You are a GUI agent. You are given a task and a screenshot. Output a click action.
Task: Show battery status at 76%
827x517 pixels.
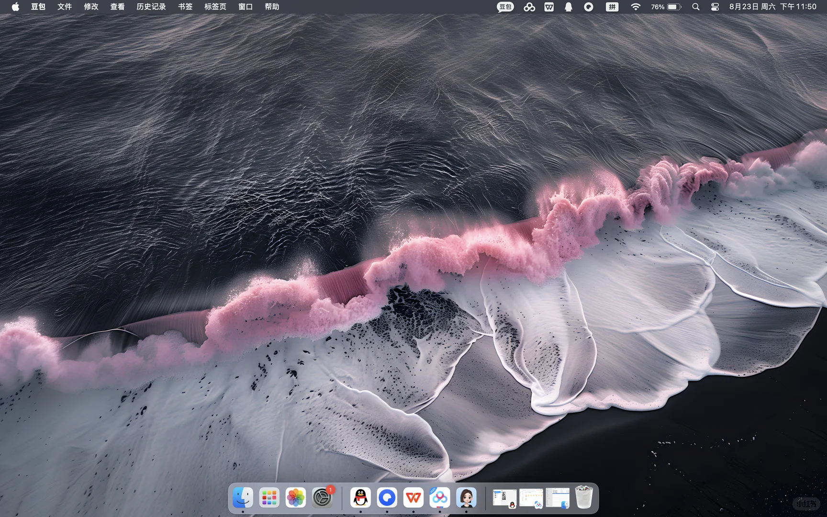coord(666,7)
